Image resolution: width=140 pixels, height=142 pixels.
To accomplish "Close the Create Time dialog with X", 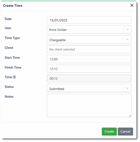I will click(132, 5).
